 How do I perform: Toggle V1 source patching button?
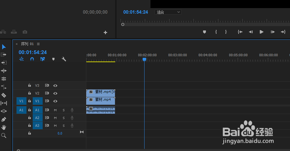pyautogui.click(x=21, y=101)
